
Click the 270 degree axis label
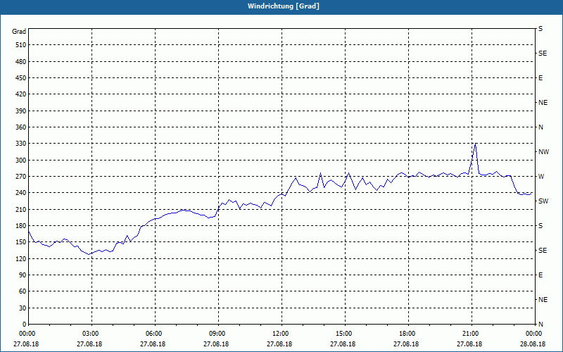pyautogui.click(x=21, y=177)
